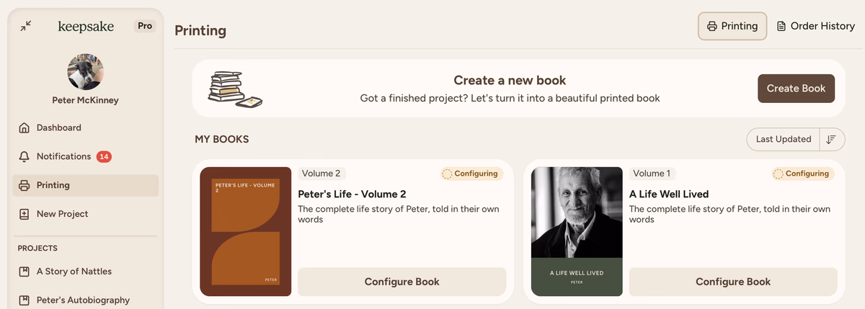This screenshot has height=309, width=865.
Task: Open the Order History tab
Action: pos(815,26)
